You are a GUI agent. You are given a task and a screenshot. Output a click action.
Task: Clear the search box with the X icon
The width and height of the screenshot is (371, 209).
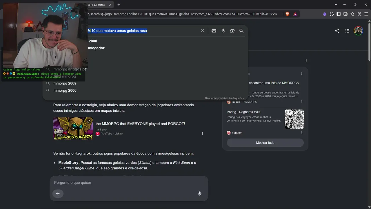coord(203,31)
